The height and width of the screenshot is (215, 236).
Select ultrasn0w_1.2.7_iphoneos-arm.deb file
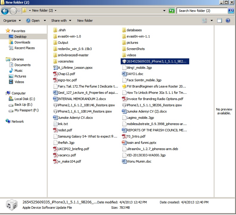150,149
